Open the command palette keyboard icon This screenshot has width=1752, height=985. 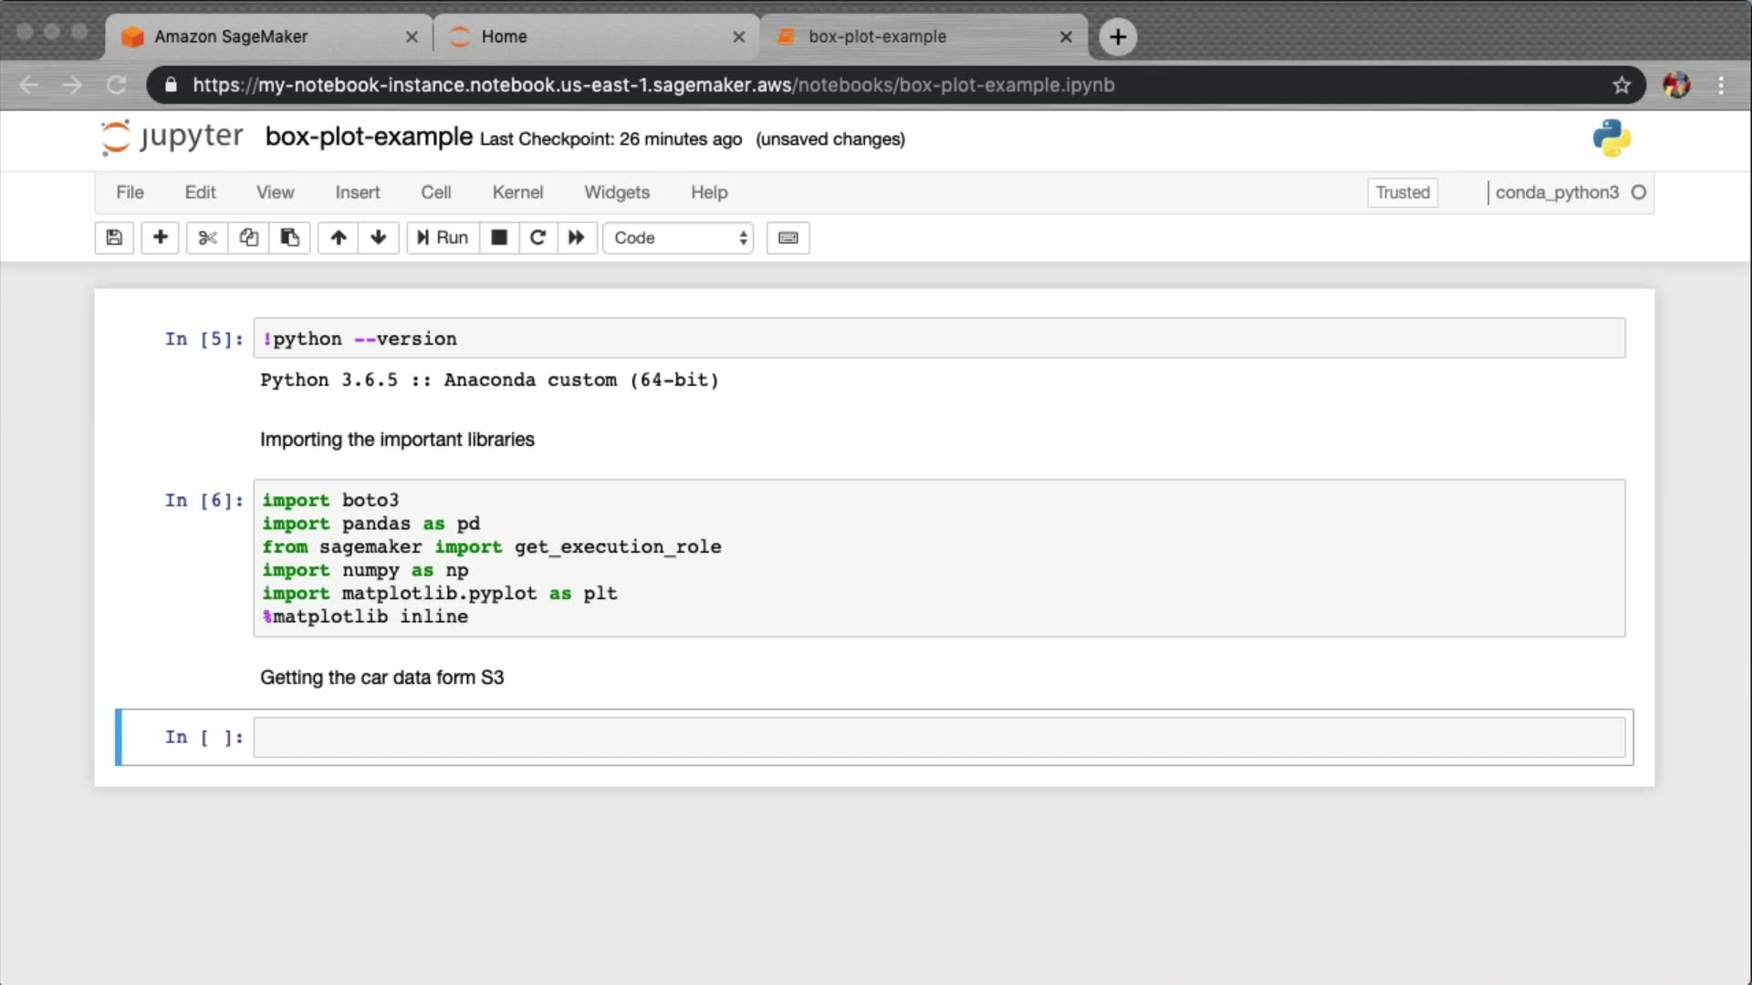[x=788, y=238]
